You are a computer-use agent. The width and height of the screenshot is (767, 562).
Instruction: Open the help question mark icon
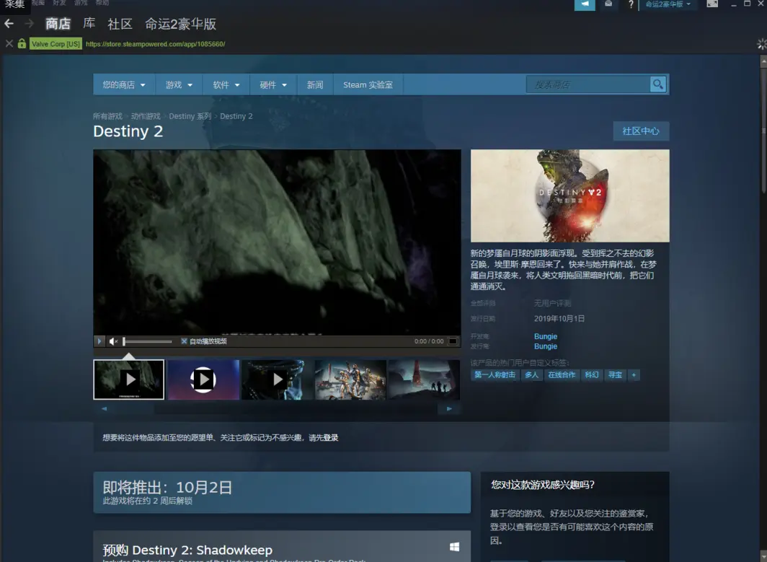[631, 4]
